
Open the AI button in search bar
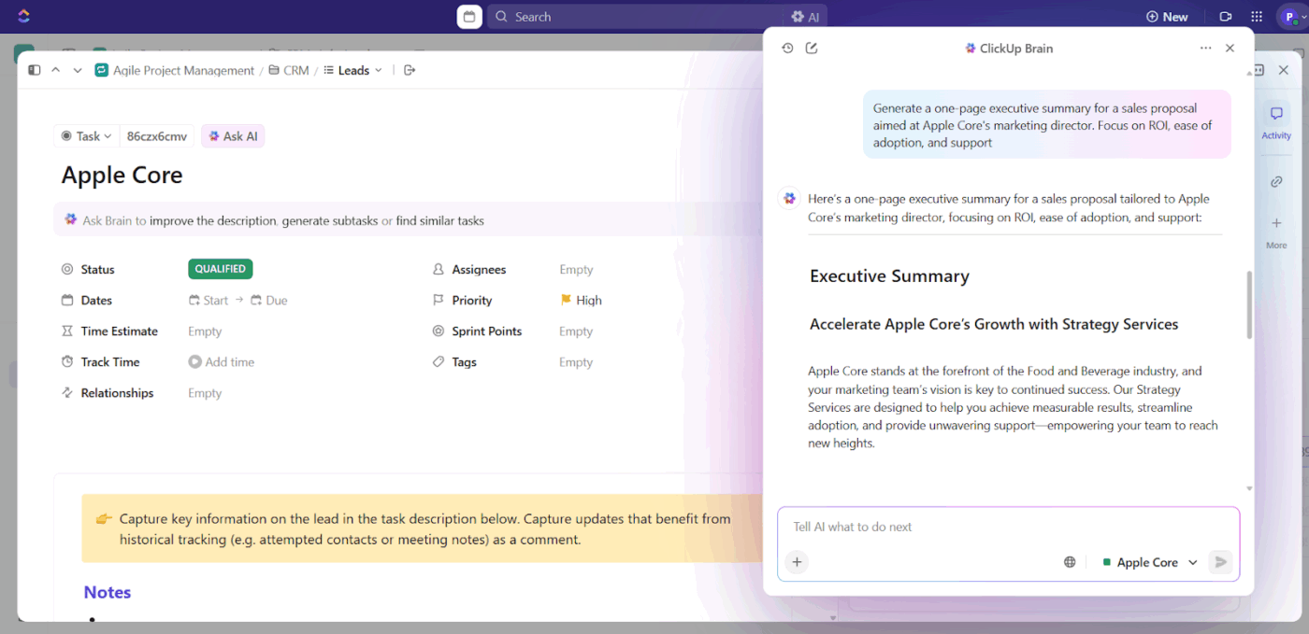(x=805, y=17)
